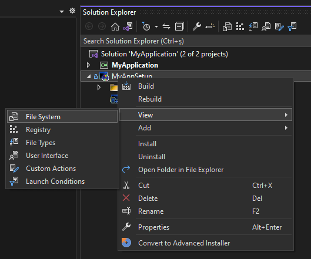Choose Cut from the context menu
Image resolution: width=311 pixels, height=259 pixels.
pyautogui.click(x=206, y=186)
